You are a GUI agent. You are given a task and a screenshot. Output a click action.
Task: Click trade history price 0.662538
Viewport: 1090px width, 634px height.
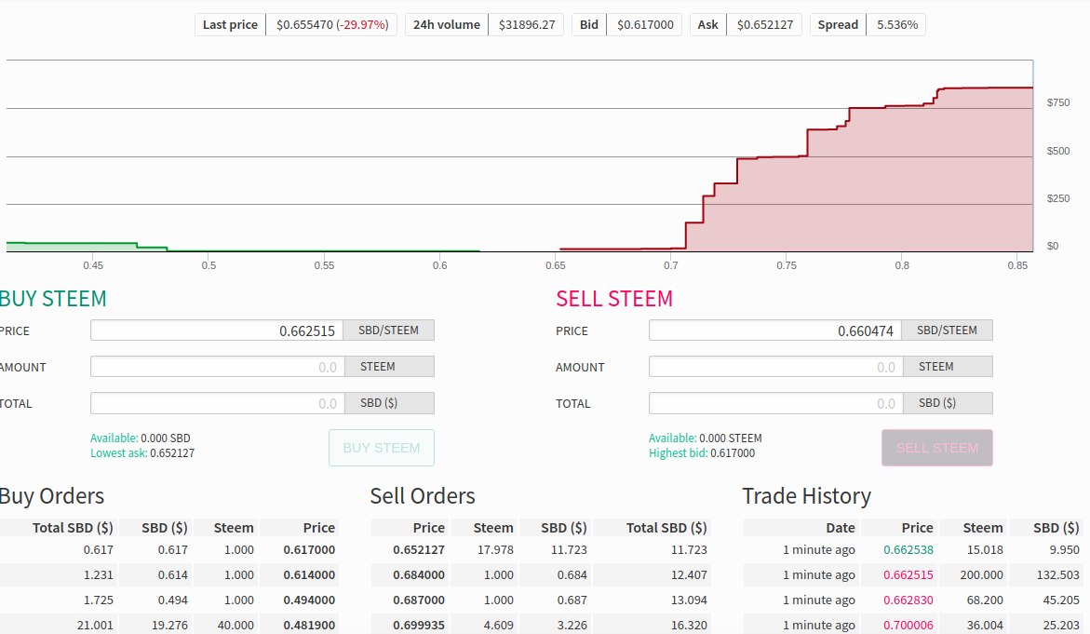coord(908,550)
